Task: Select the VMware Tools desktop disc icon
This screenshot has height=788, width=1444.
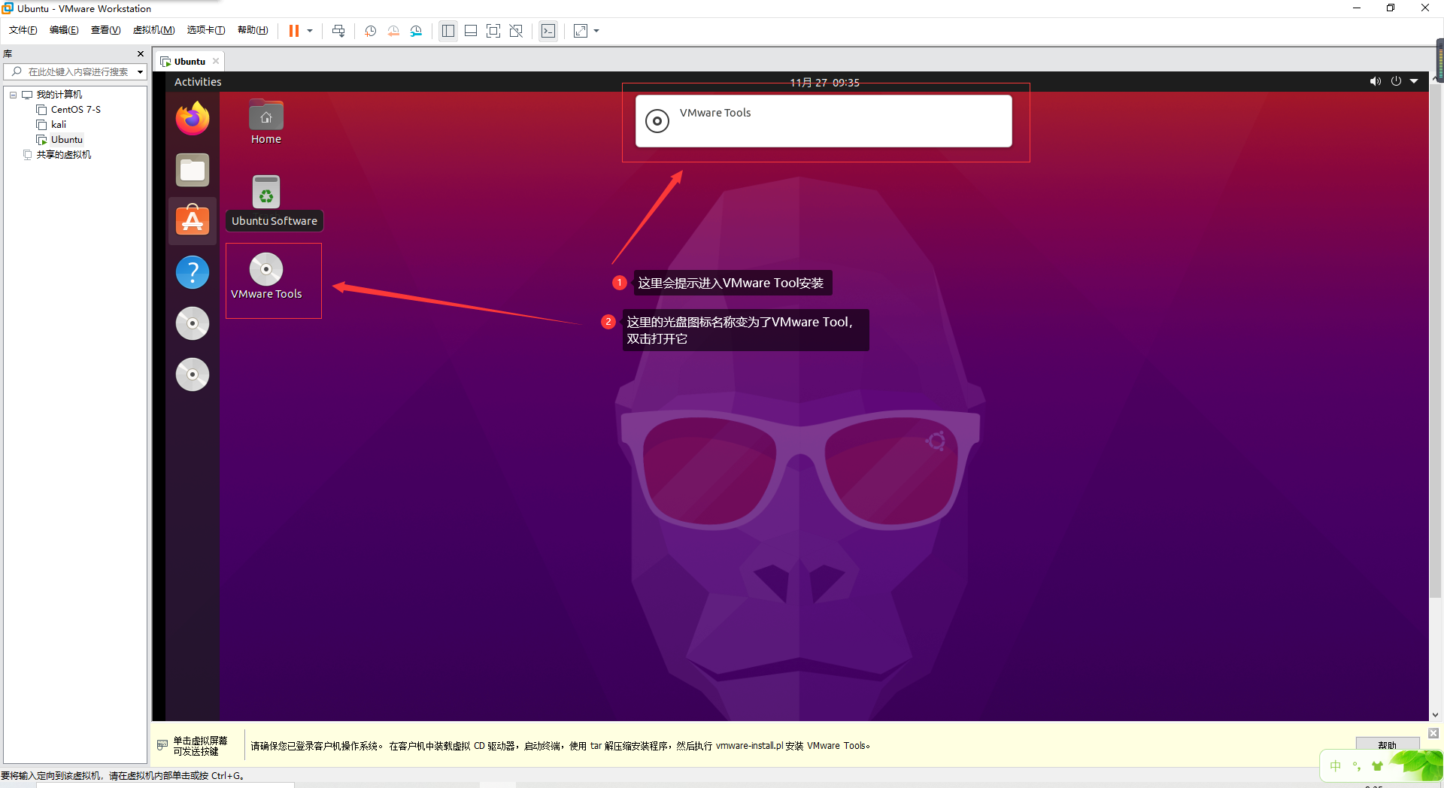Action: (266, 277)
